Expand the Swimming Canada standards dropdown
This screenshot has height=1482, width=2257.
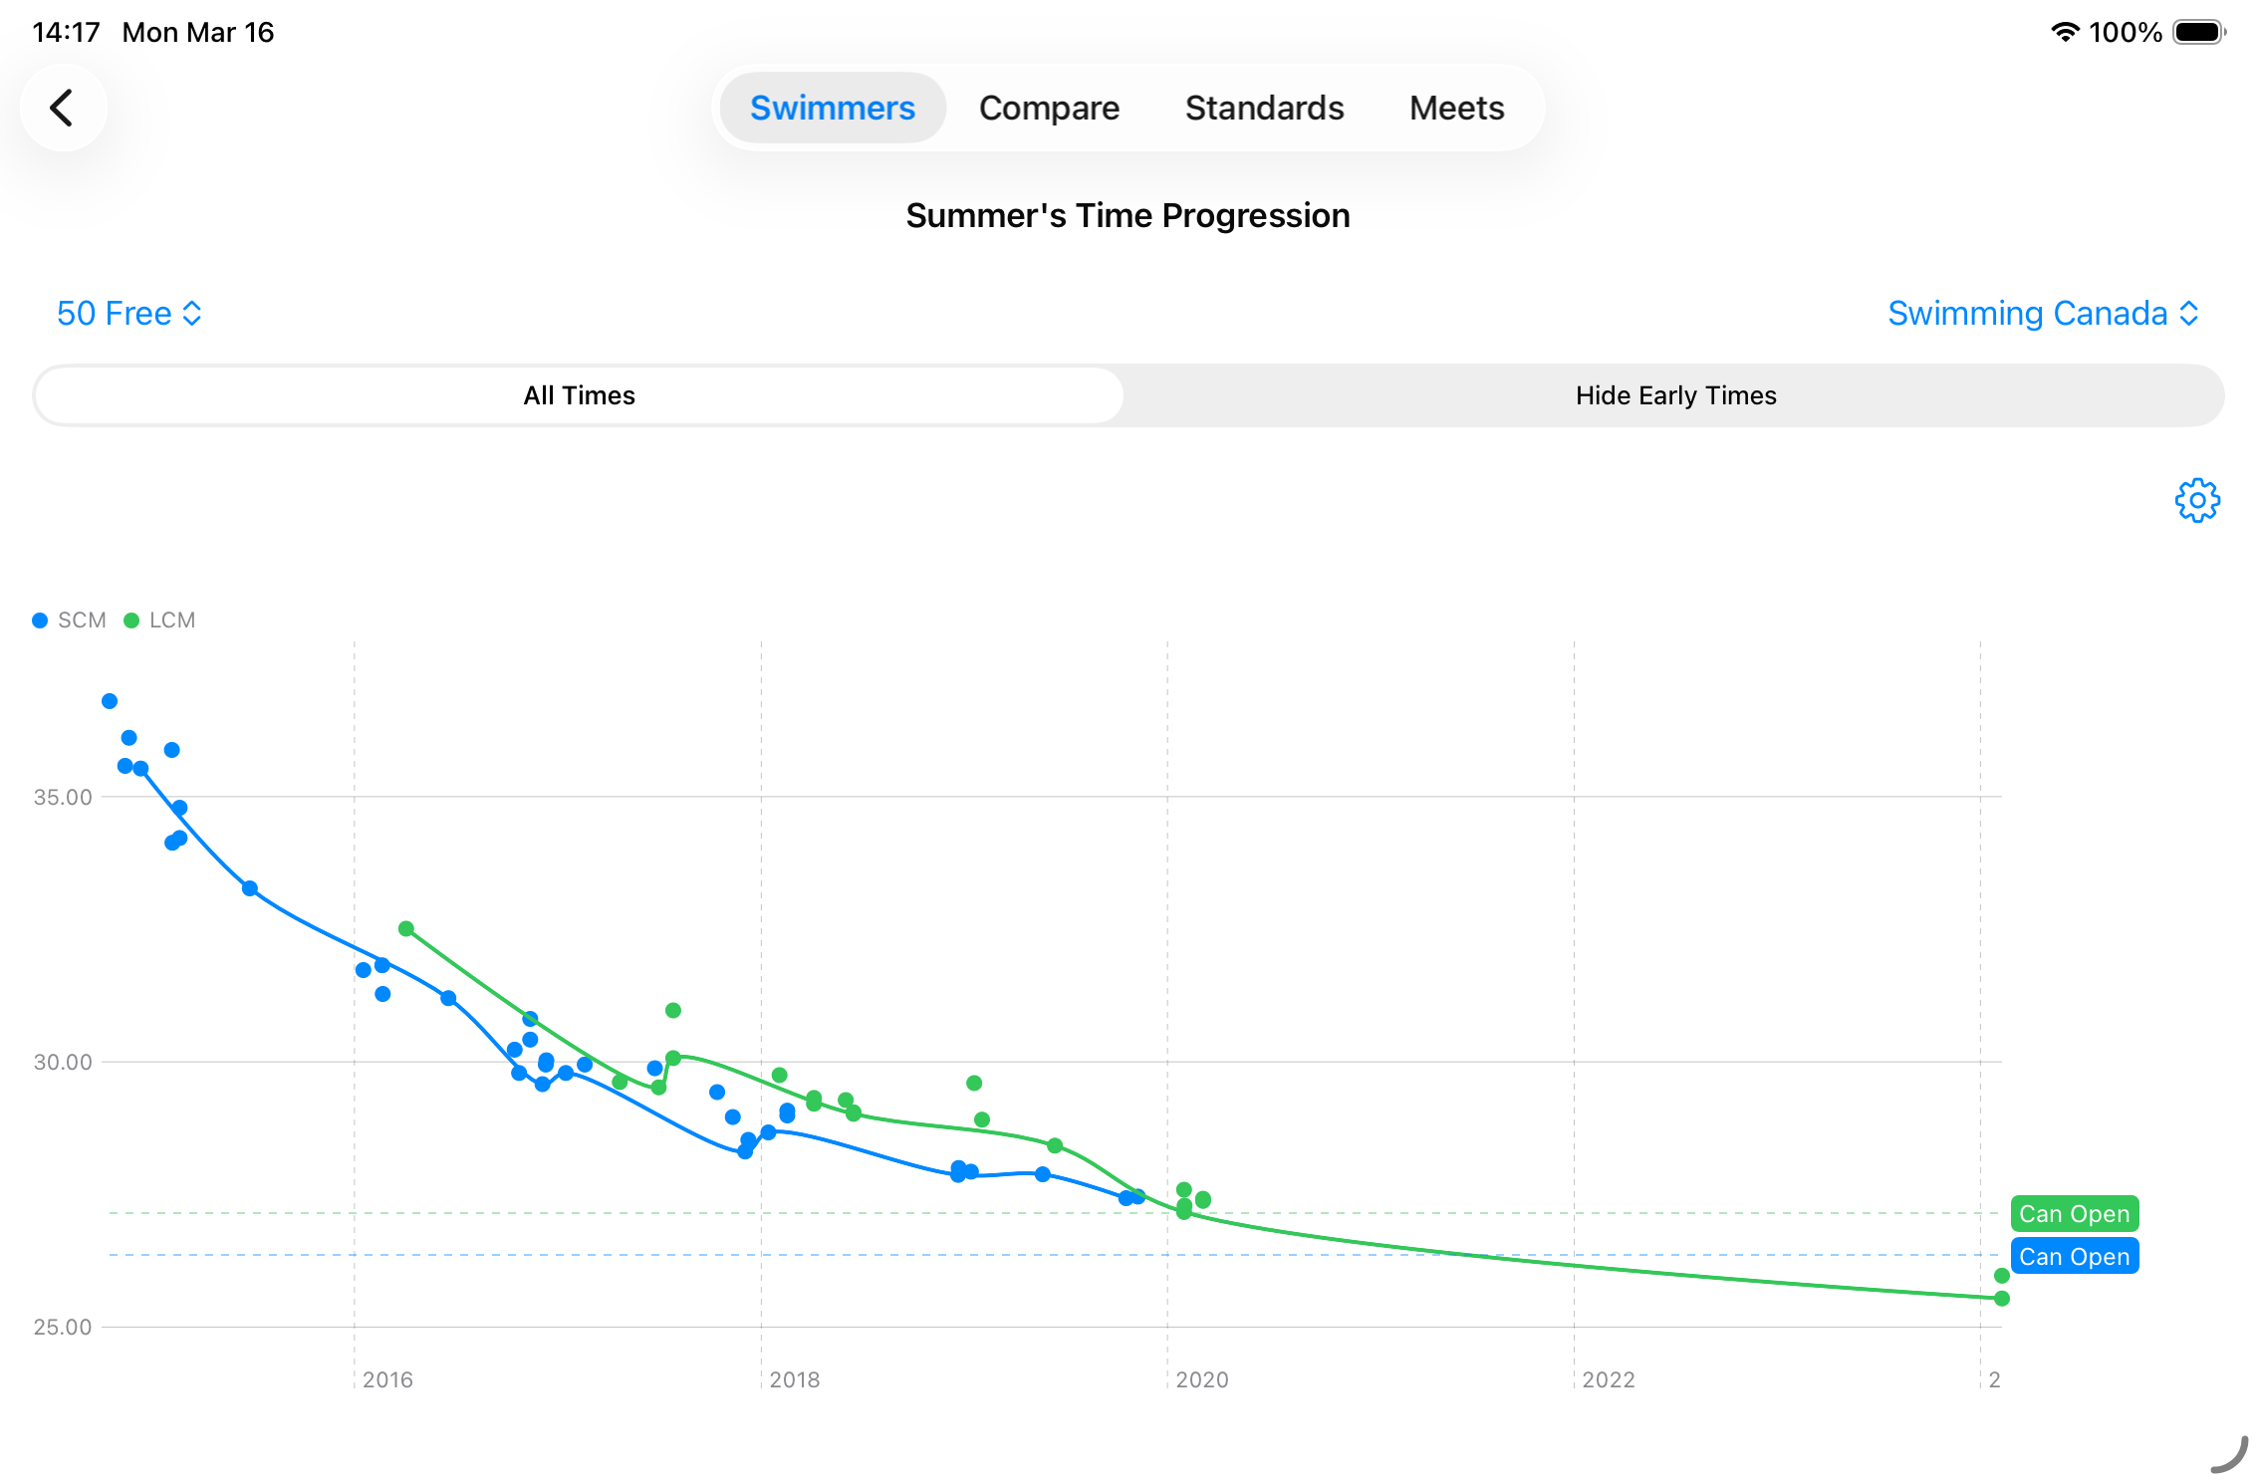click(x=2028, y=314)
